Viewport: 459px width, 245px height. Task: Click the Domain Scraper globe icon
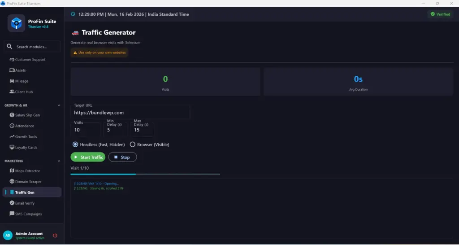(12, 181)
